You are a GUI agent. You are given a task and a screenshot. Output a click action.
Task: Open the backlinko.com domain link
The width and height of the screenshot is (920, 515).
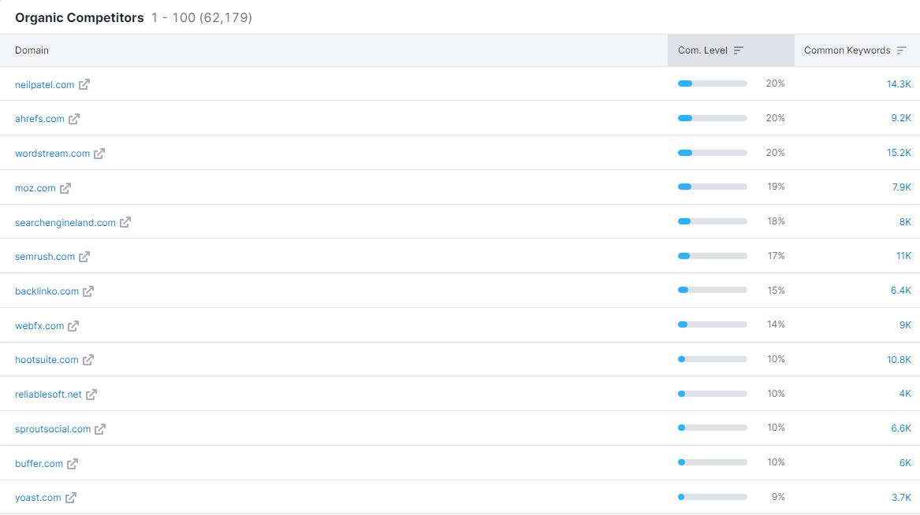point(46,291)
